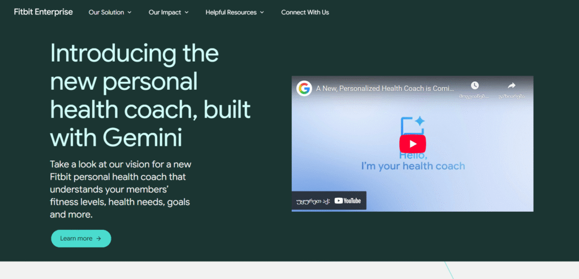Expand the Our Impact dropdown chevron

pos(187,12)
